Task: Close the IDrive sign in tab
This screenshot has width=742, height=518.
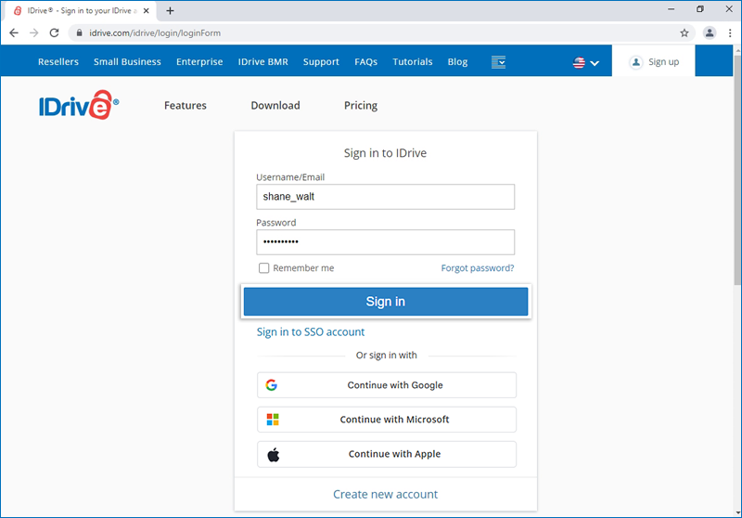Action: [147, 10]
